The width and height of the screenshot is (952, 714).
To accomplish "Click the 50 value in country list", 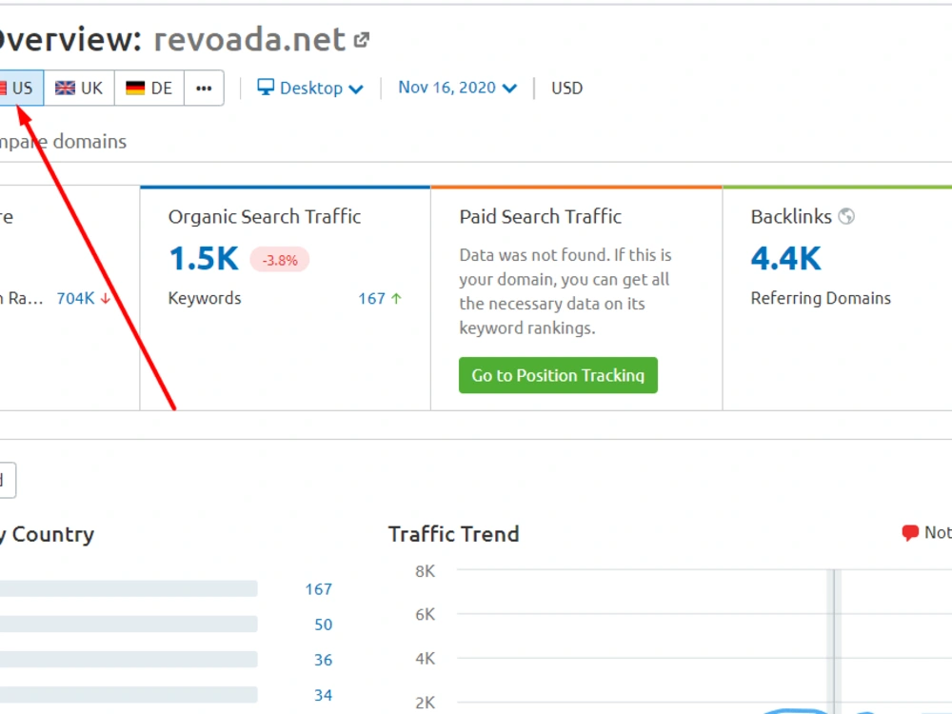I will pos(323,625).
